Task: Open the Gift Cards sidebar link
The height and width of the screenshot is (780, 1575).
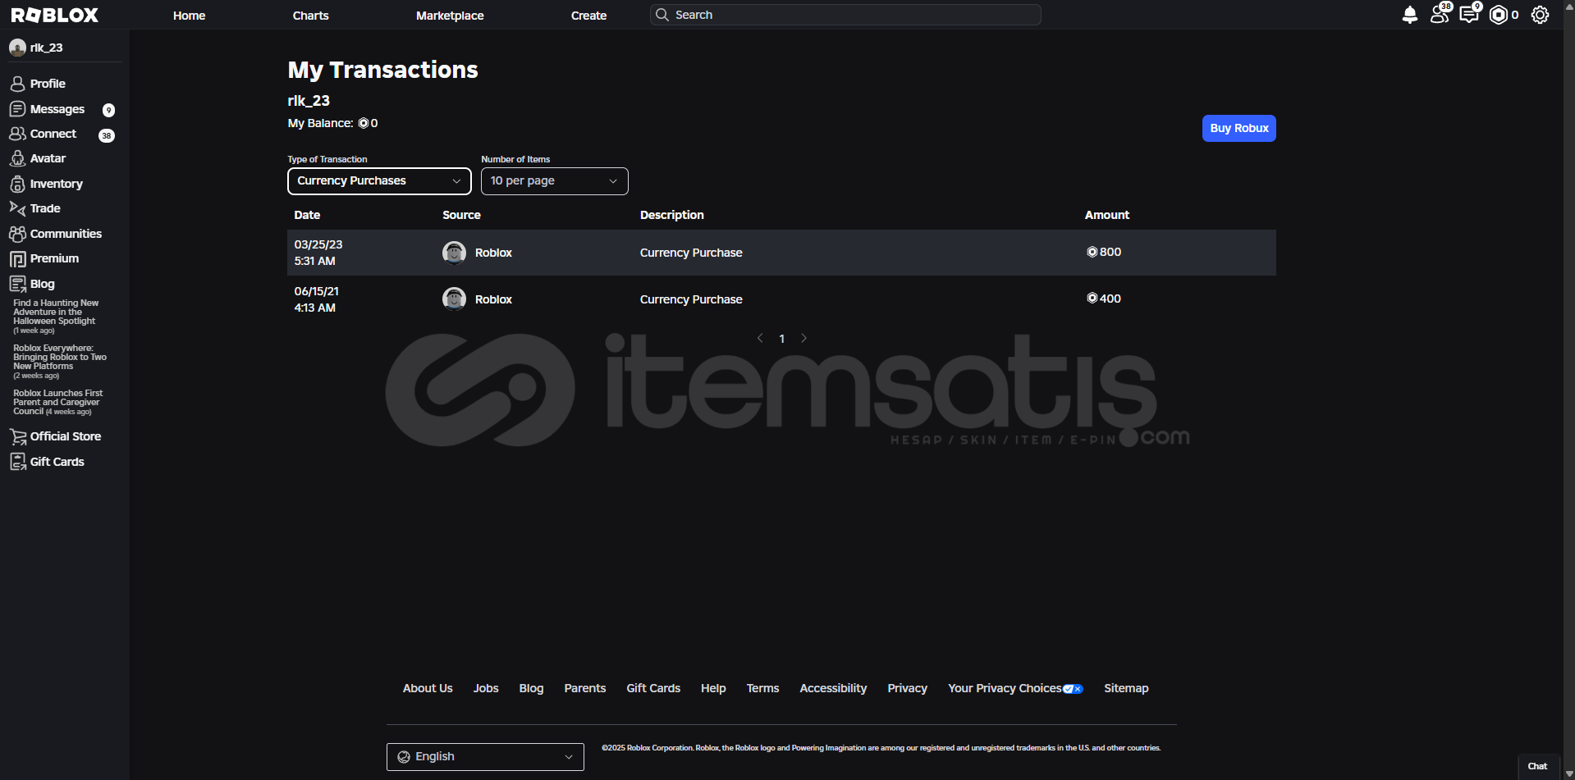Action: pos(56,462)
